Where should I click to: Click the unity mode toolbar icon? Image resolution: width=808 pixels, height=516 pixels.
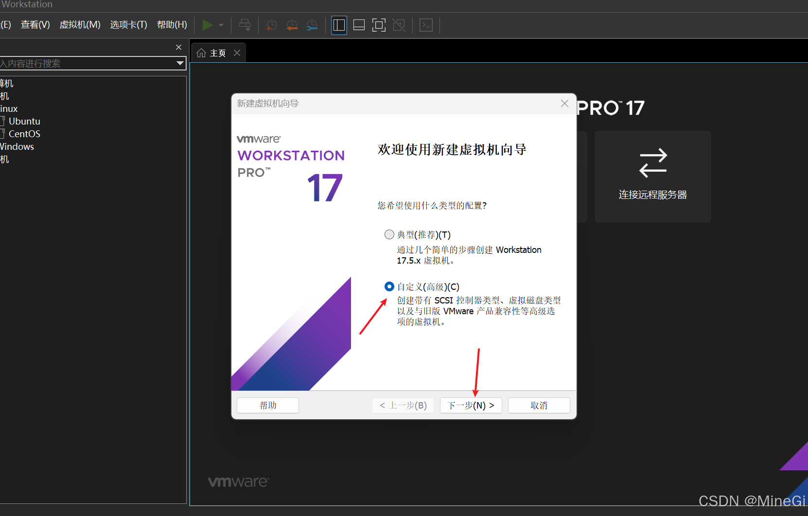(399, 25)
